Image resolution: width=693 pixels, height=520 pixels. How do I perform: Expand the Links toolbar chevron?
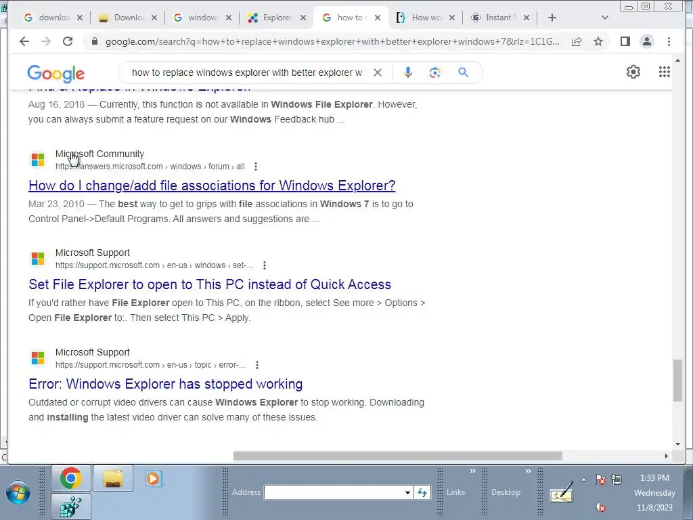coord(472,471)
